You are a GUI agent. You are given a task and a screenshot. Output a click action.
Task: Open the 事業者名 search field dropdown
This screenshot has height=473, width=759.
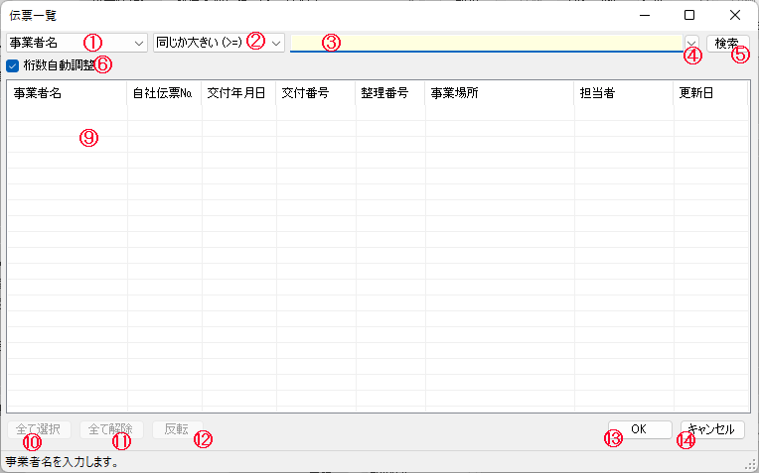click(x=137, y=43)
